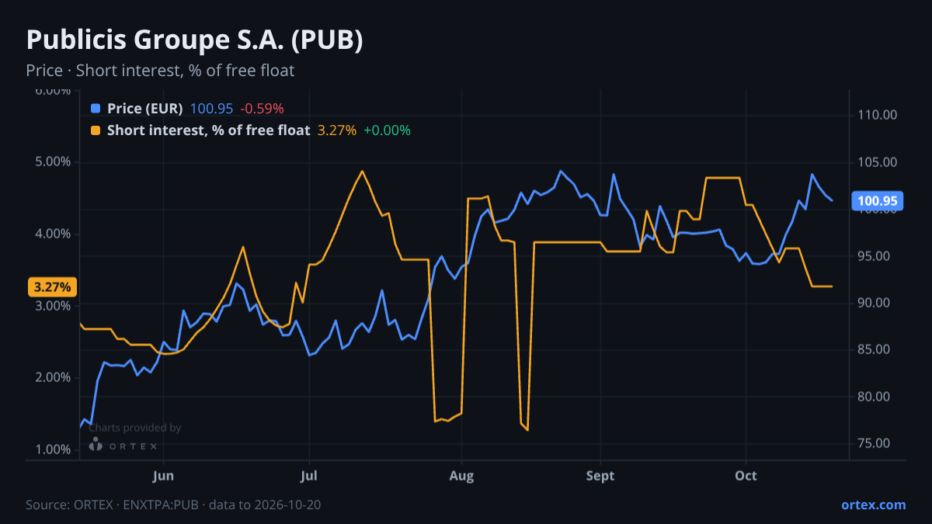932x524 pixels.
Task: Click the Sept label on the time axis
Action: (600, 475)
